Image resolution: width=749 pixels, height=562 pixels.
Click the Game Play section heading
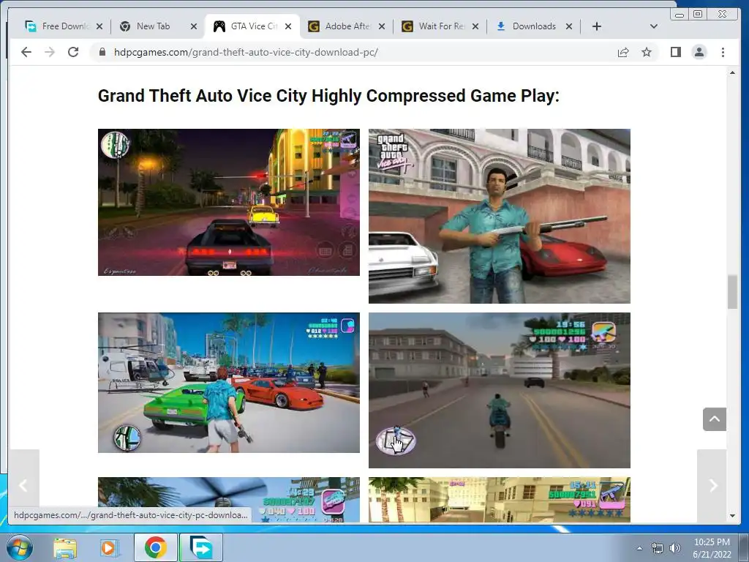[x=328, y=96]
